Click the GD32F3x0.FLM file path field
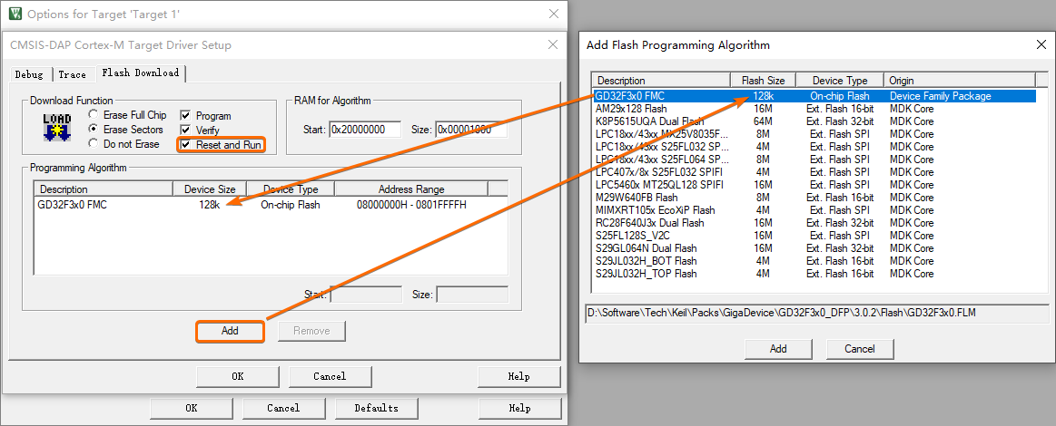The height and width of the screenshot is (426, 1056). coord(817,313)
